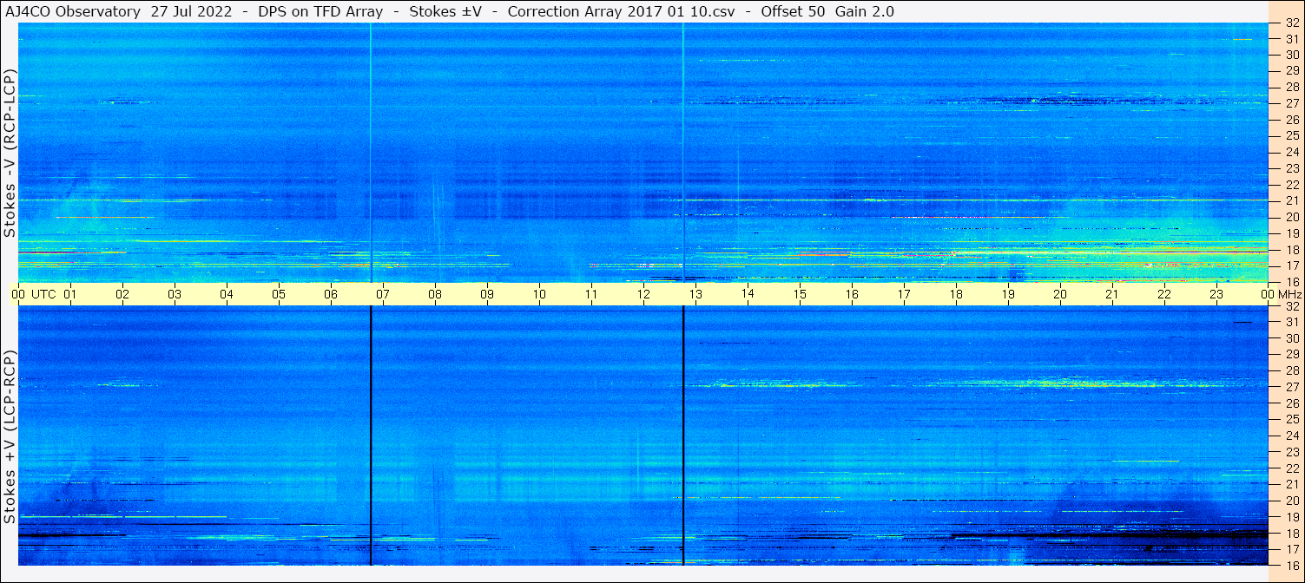The height and width of the screenshot is (583, 1305).
Task: Select "Correction Array 2017 01 10.csv" file name
Action: (x=622, y=11)
